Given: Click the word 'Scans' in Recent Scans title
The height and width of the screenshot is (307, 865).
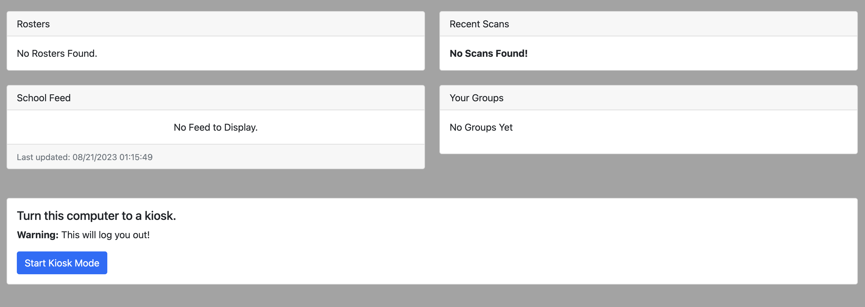Looking at the screenshot, I should pos(496,24).
